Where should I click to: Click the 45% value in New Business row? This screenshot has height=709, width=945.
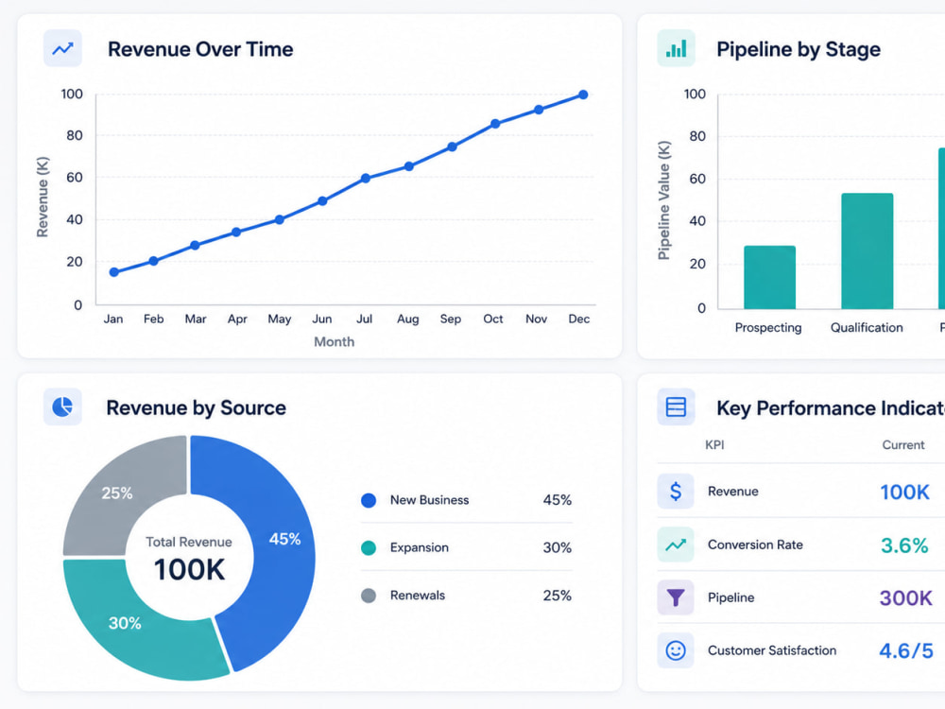pos(557,500)
